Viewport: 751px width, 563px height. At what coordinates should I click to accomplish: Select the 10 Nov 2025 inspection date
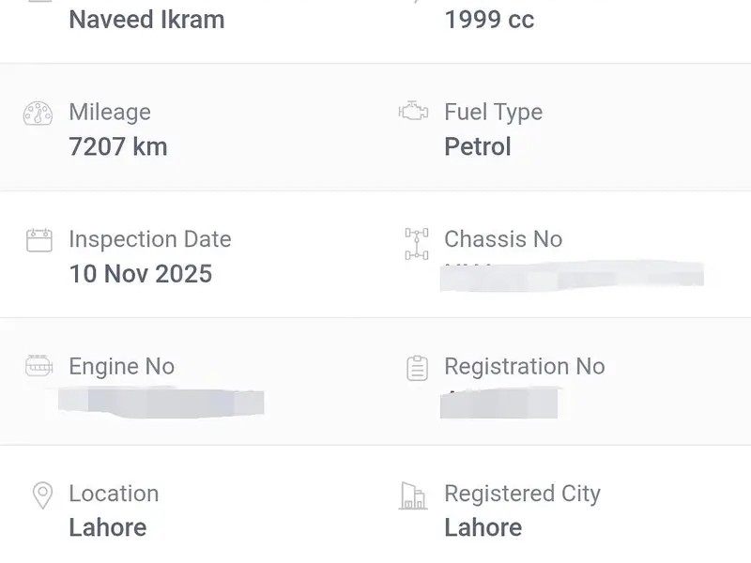141,274
